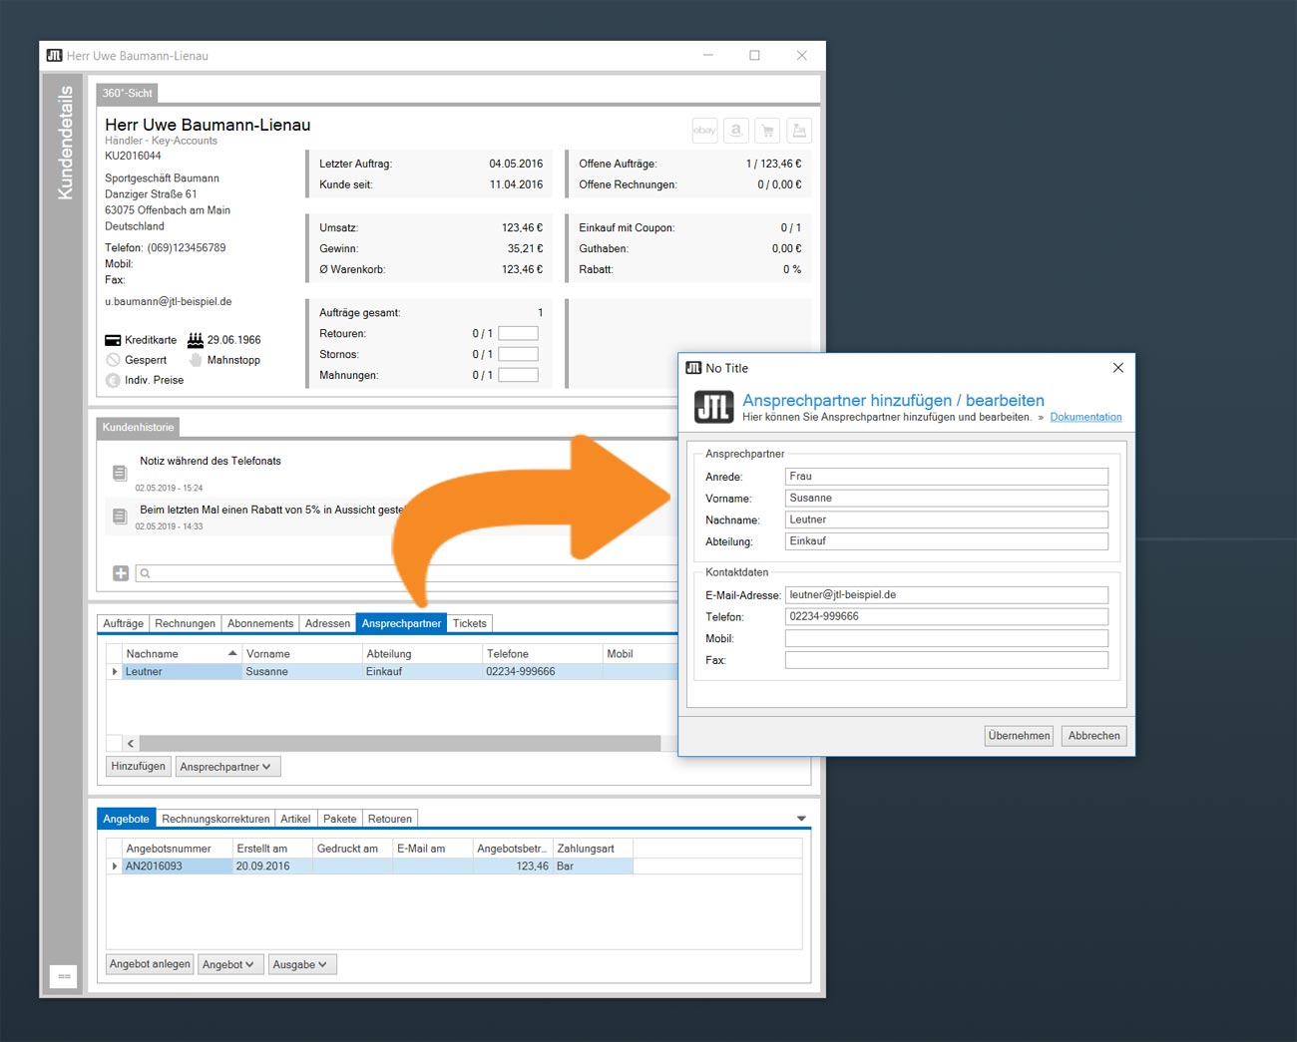Click the horizontal scrollbar in contacts table
This screenshot has height=1042, width=1297.
399,743
